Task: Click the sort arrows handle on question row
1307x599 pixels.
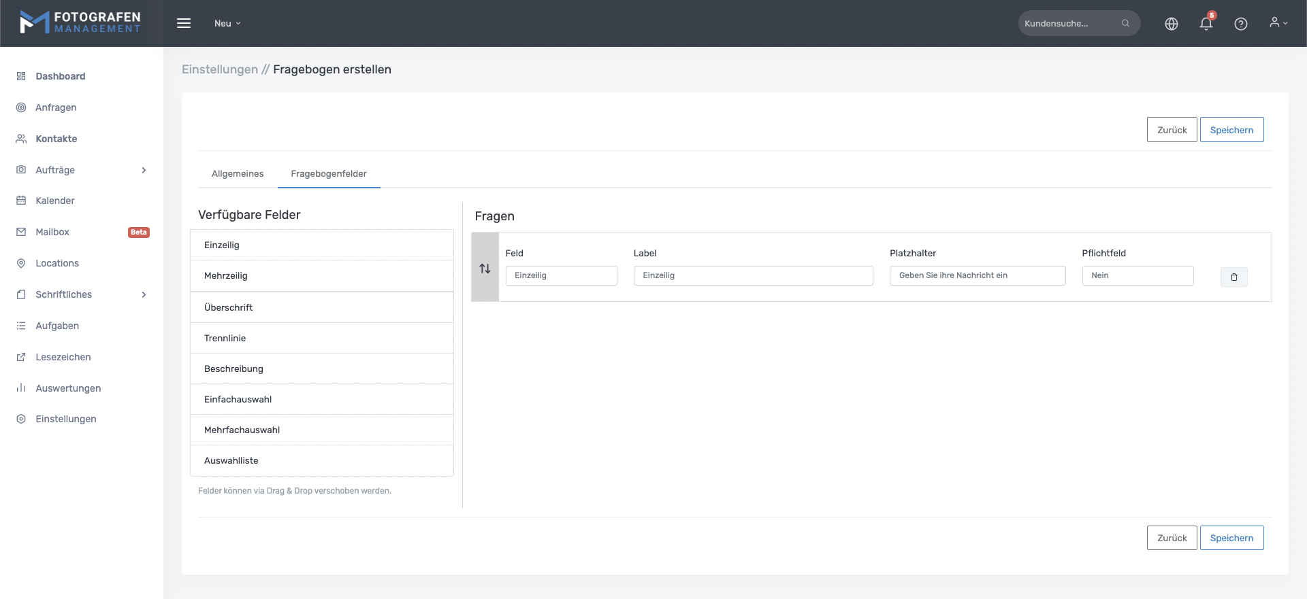Action: click(485, 269)
